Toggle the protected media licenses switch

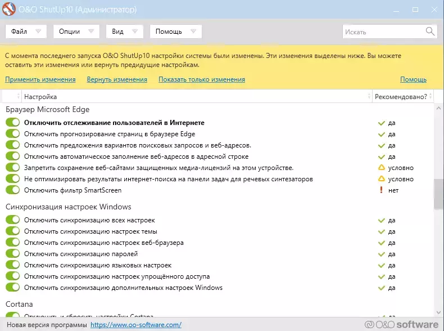pos(12,167)
